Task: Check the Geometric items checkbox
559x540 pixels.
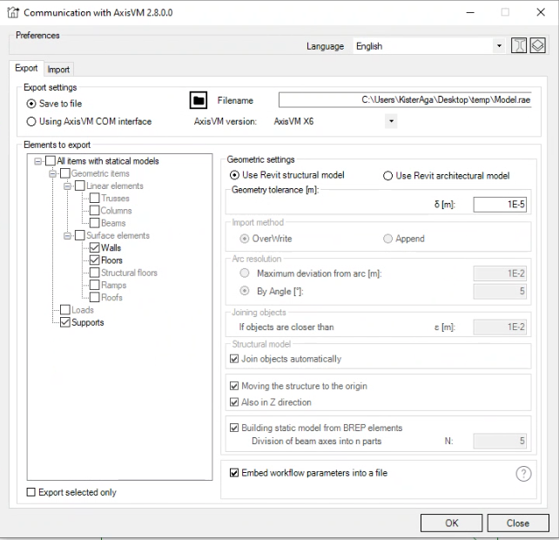Action: [65, 173]
